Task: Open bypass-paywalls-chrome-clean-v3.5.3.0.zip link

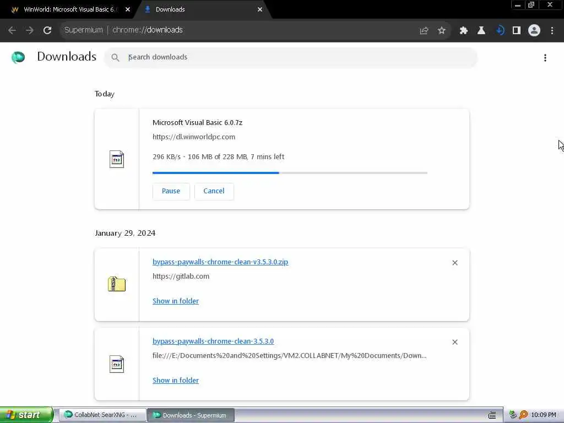Action: [220, 262]
